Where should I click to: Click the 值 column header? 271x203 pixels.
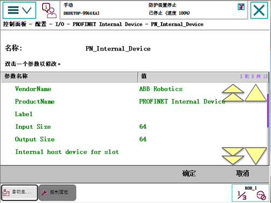pos(204,77)
